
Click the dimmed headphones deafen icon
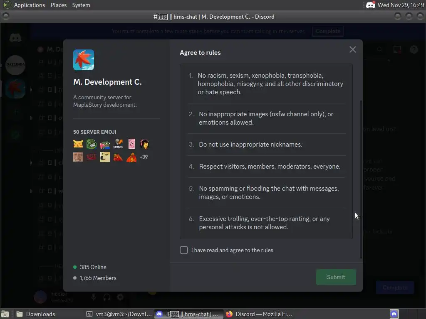[x=107, y=297]
